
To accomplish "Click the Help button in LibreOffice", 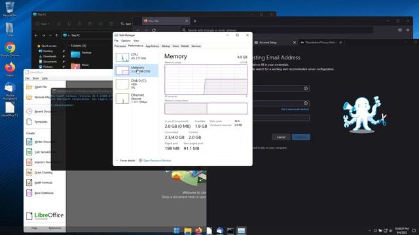I will click(34, 228).
